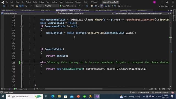Click the Save All toolbar icon

23,6
